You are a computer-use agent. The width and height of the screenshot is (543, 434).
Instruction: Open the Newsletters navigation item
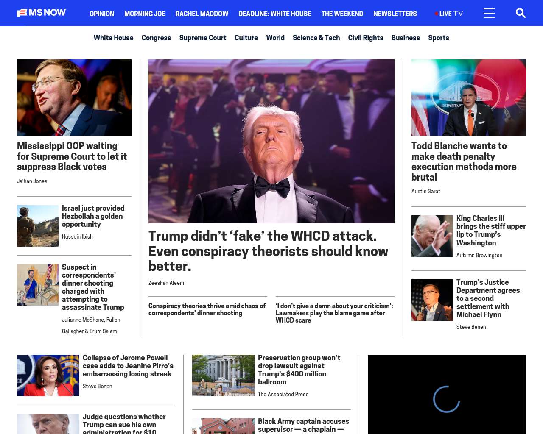pos(395,14)
